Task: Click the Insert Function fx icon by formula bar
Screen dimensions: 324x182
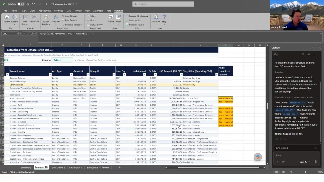Action: coord(32,34)
